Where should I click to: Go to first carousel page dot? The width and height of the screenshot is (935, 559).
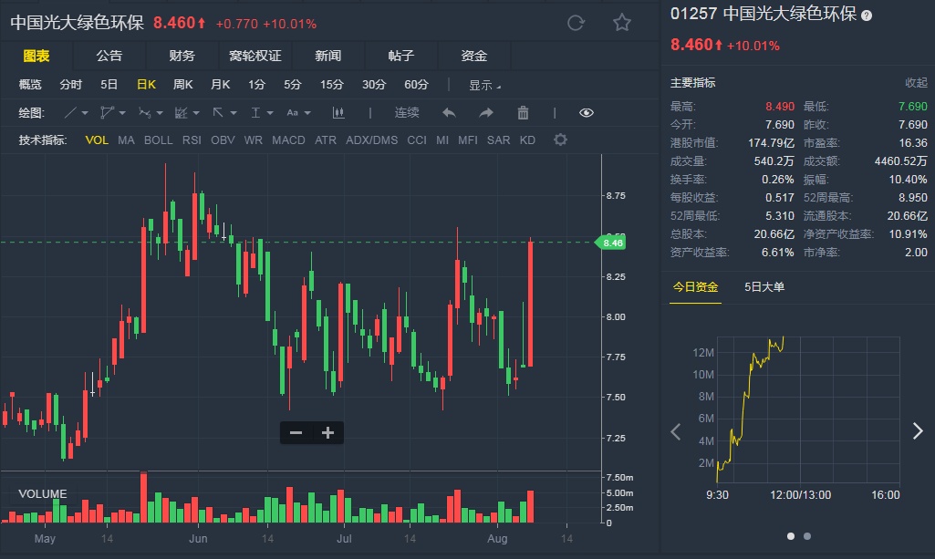[x=791, y=536]
